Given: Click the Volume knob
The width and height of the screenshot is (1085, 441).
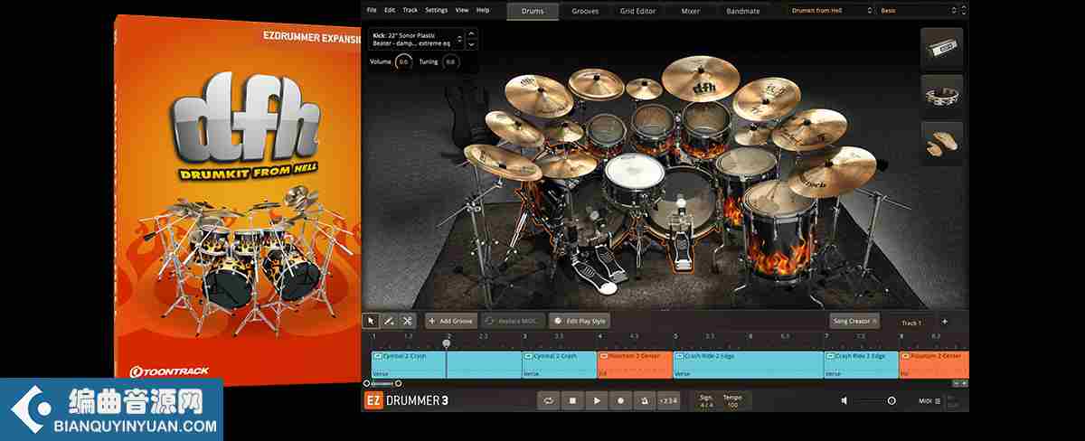Looking at the screenshot, I should click(x=403, y=61).
